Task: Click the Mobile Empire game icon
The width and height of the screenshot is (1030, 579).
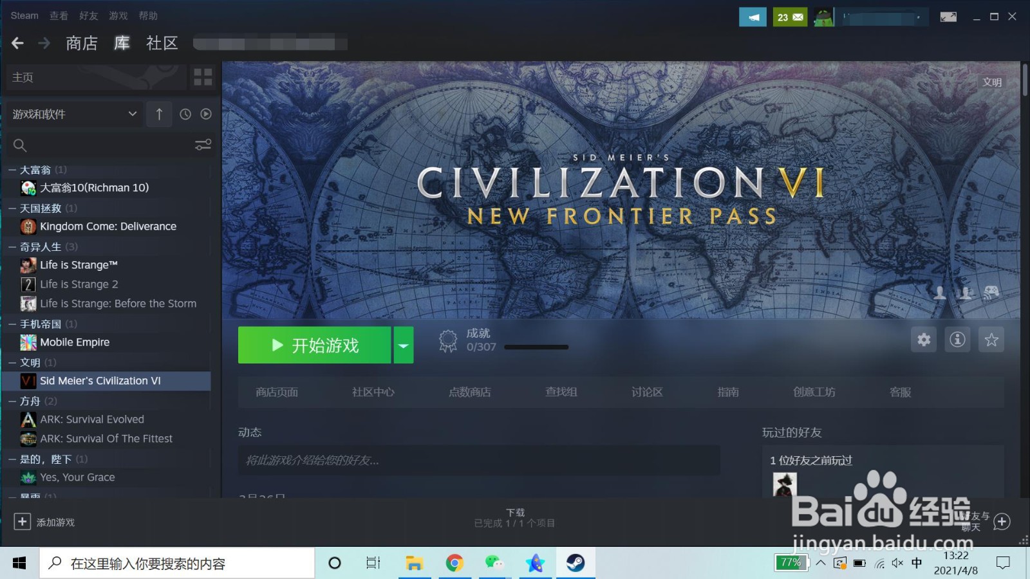Action: pyautogui.click(x=28, y=342)
